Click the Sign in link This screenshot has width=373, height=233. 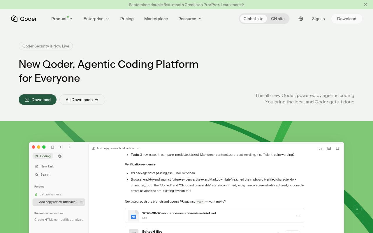[318, 19]
